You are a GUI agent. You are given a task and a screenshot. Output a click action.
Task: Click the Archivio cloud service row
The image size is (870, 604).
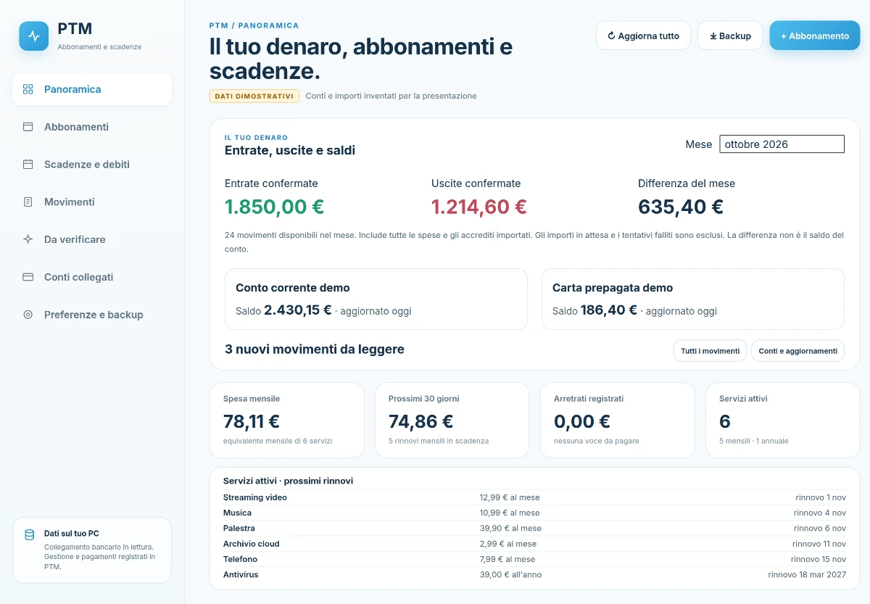tap(534, 544)
